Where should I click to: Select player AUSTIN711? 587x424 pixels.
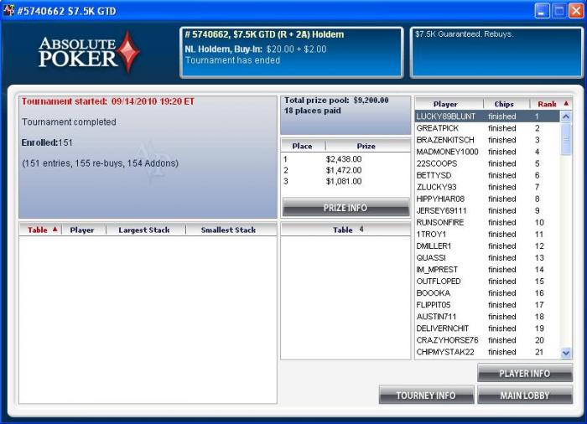click(x=487, y=317)
